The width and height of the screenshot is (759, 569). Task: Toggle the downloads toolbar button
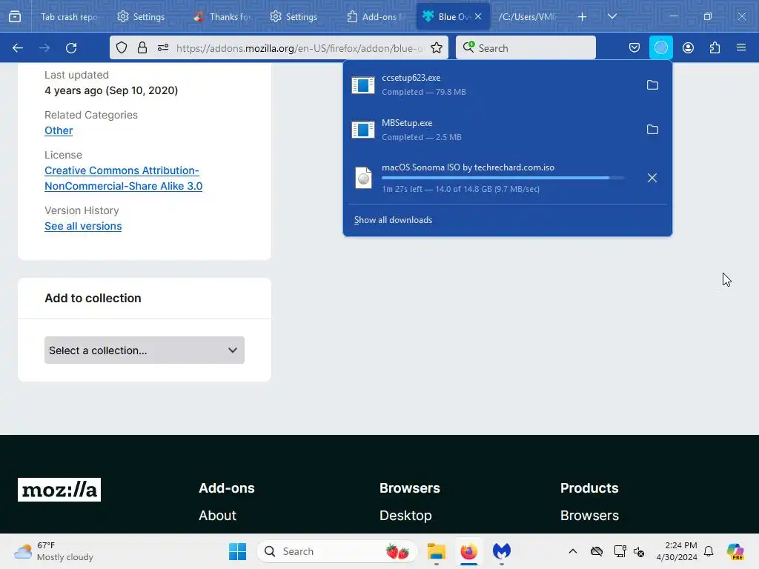click(660, 47)
